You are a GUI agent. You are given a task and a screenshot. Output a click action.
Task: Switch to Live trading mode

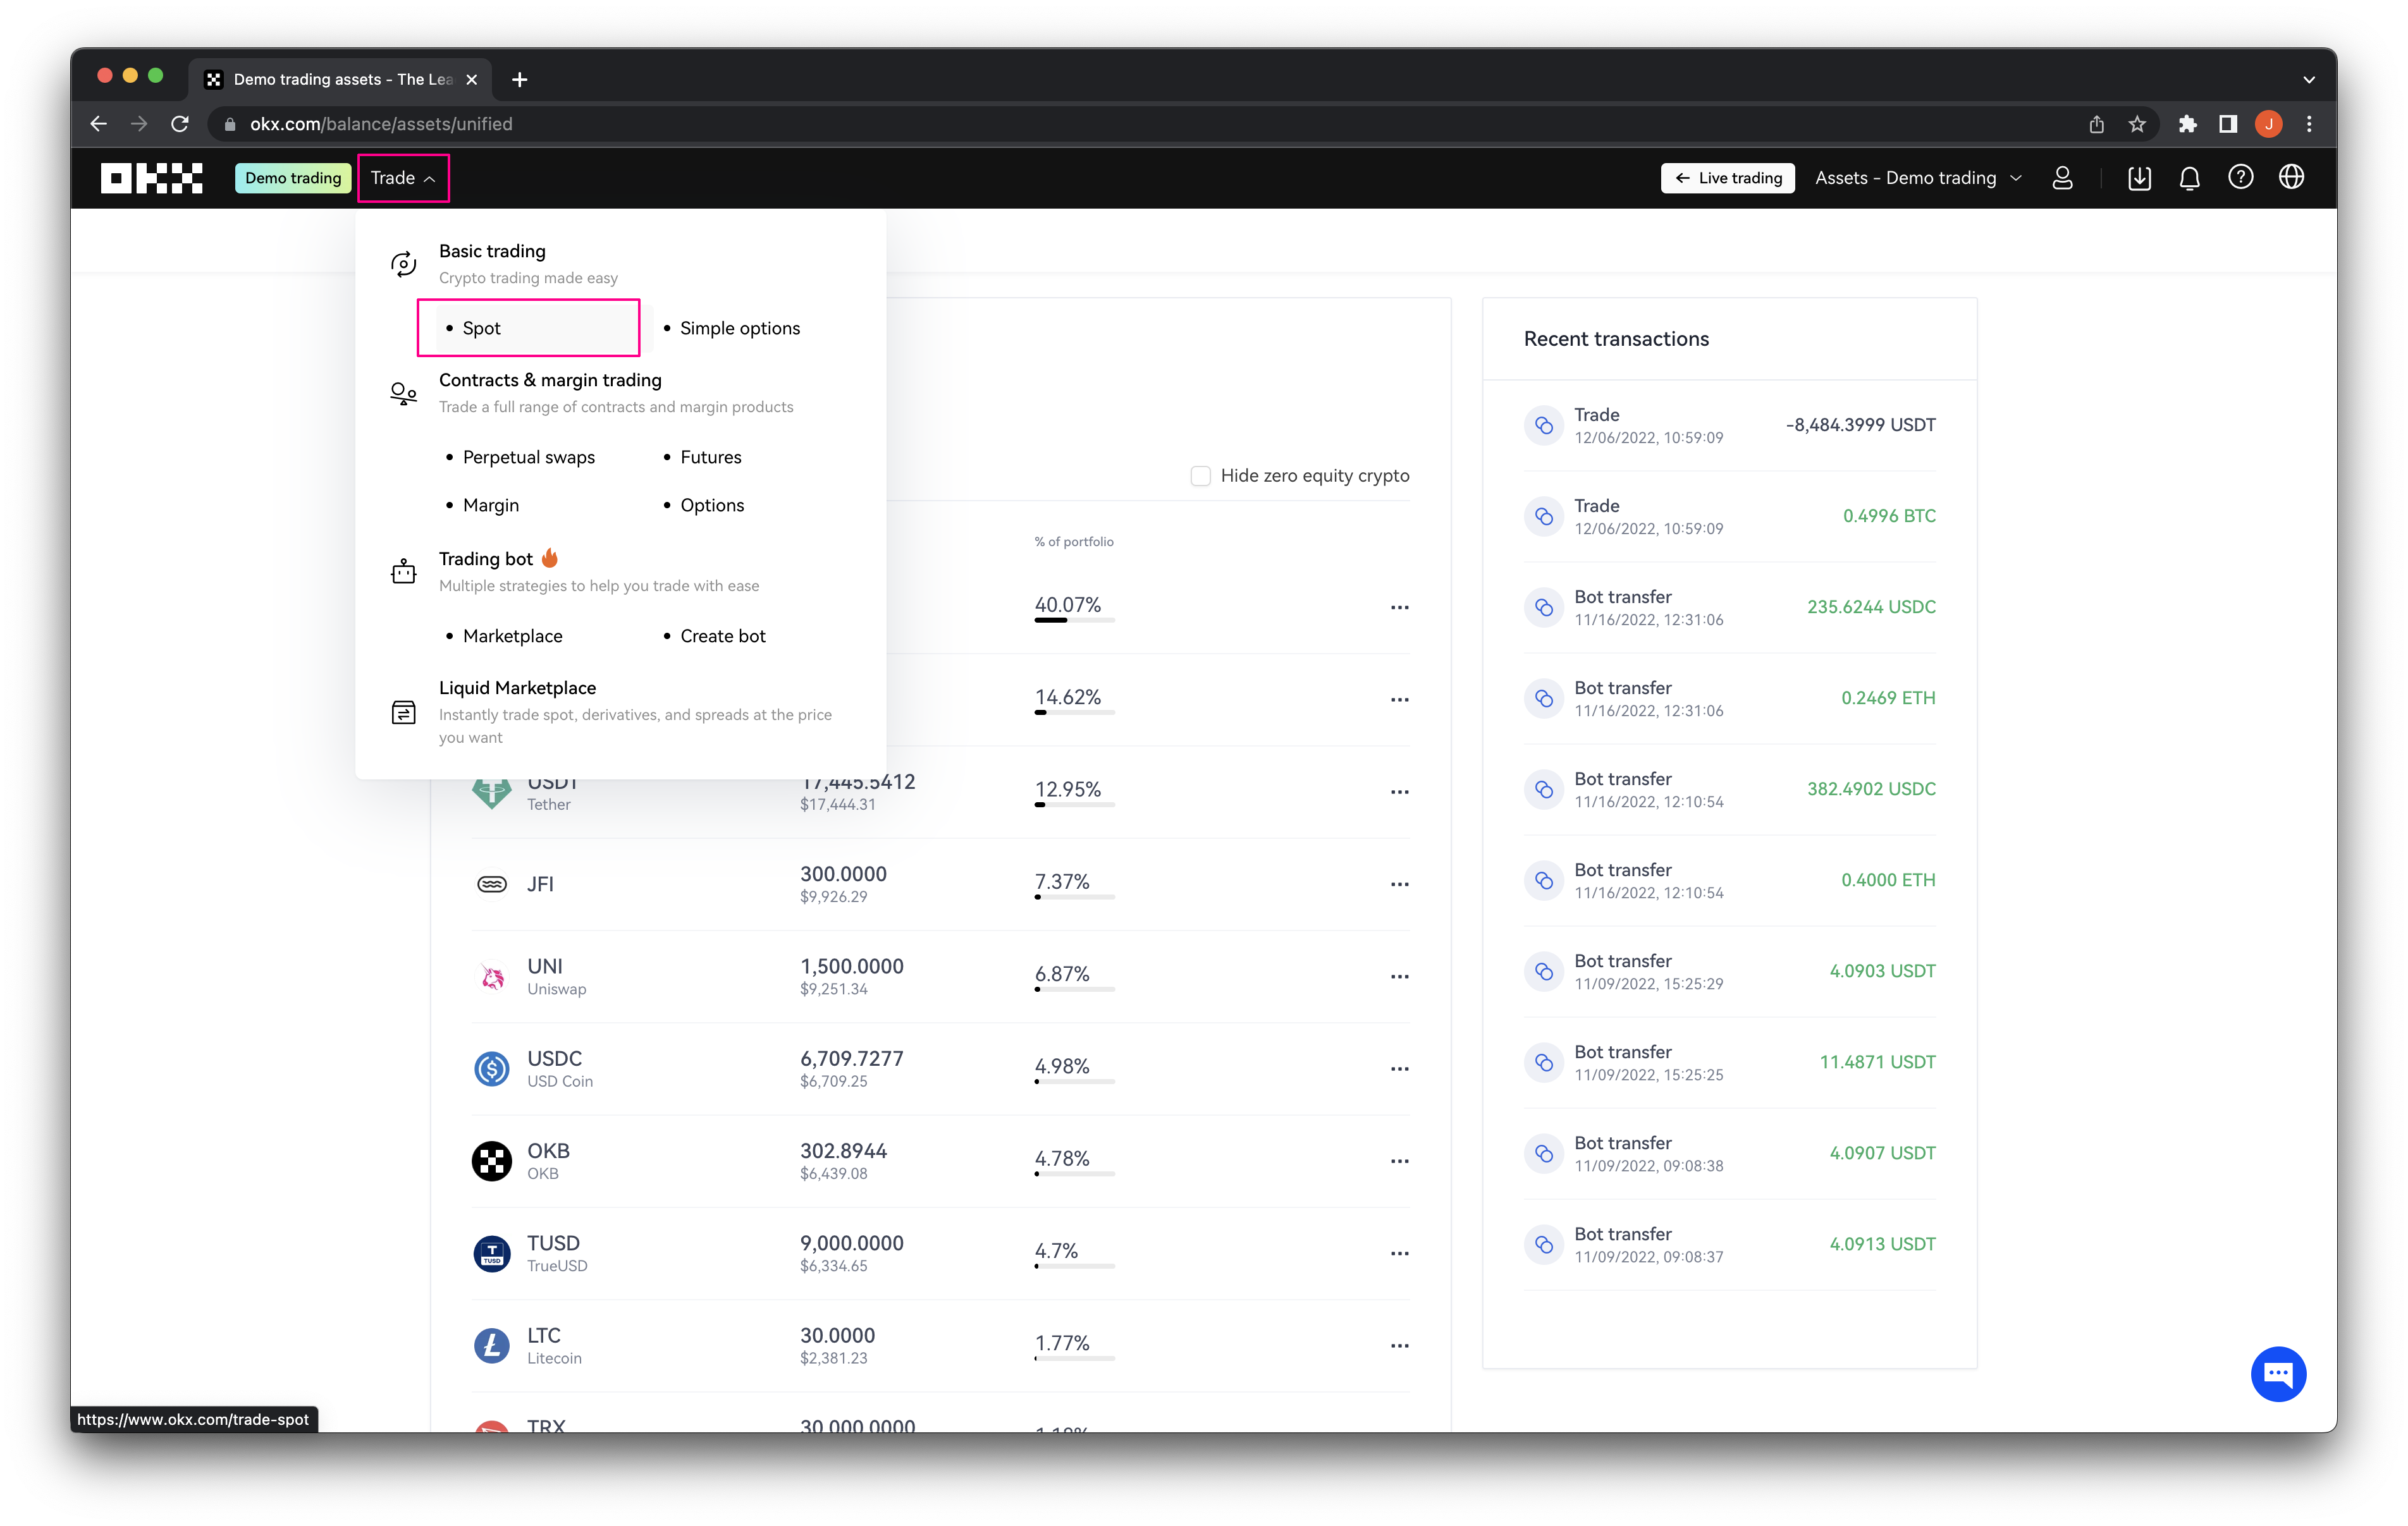pyautogui.click(x=1729, y=177)
